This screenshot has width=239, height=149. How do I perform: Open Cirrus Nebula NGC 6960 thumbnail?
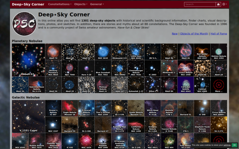[x=219, y=108]
